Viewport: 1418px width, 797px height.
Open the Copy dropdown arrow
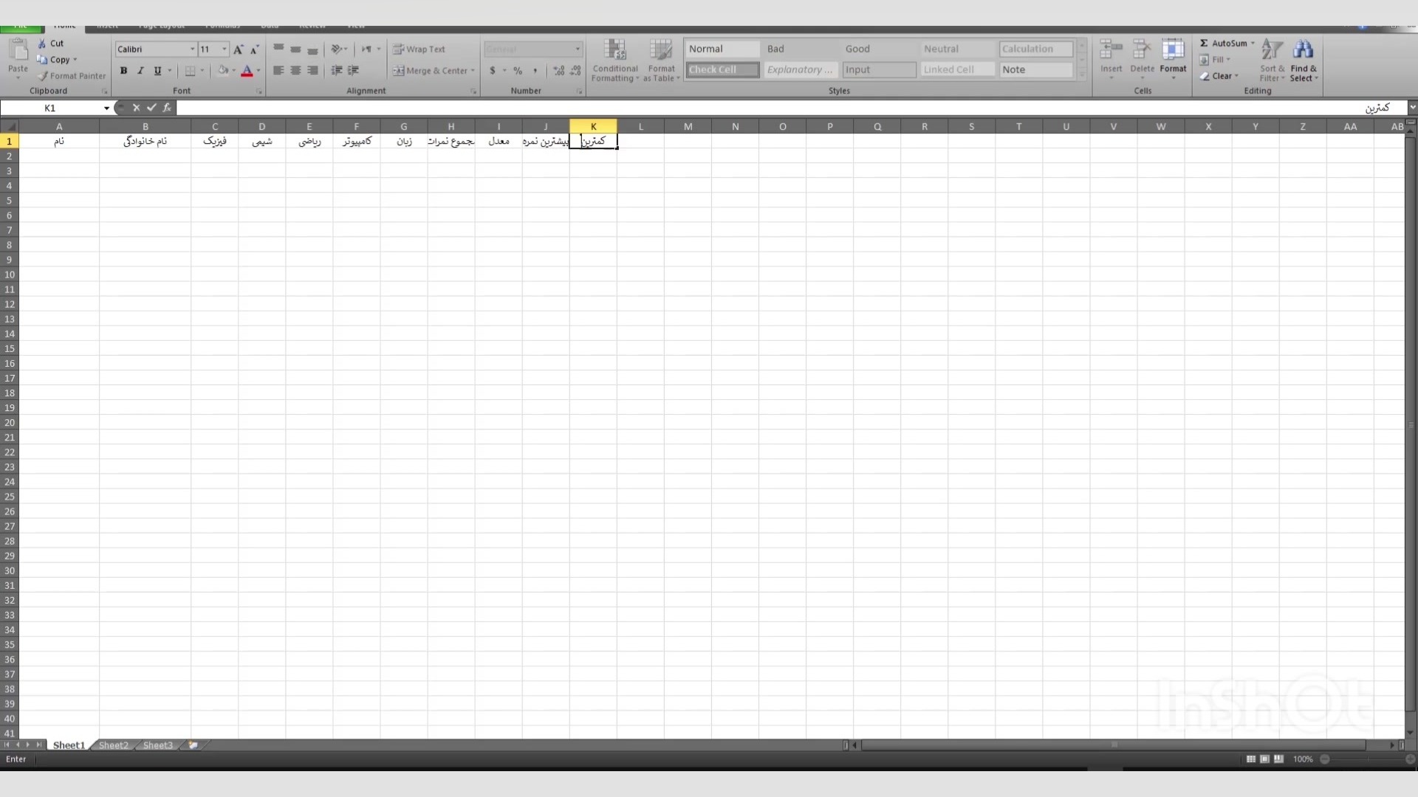[x=75, y=60]
